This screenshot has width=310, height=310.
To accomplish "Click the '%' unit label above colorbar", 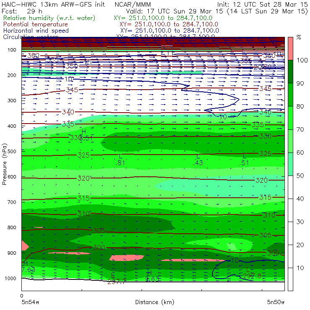I will point(299,37).
